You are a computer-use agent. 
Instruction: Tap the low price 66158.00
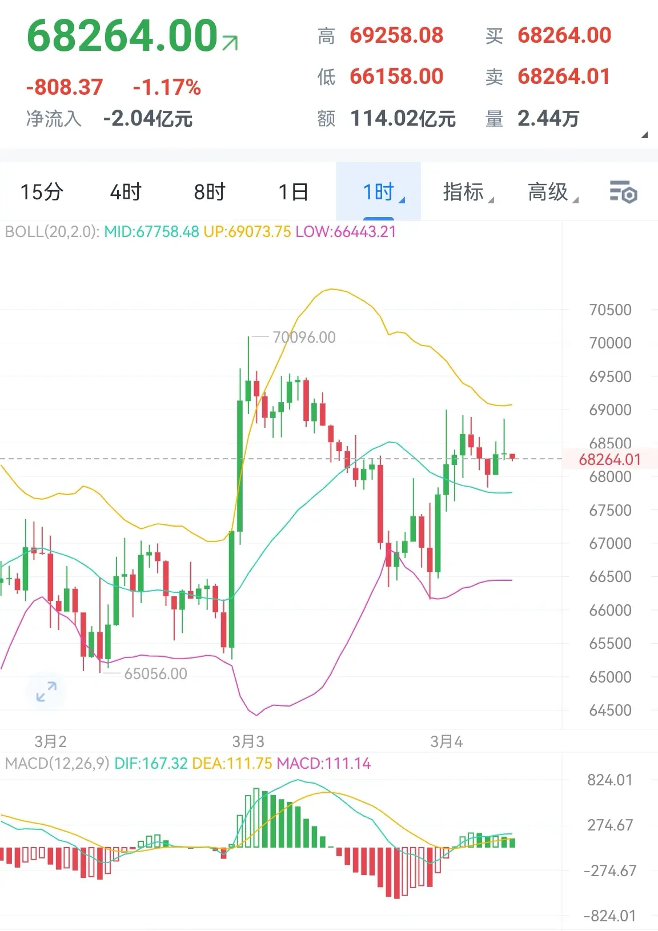coord(396,77)
